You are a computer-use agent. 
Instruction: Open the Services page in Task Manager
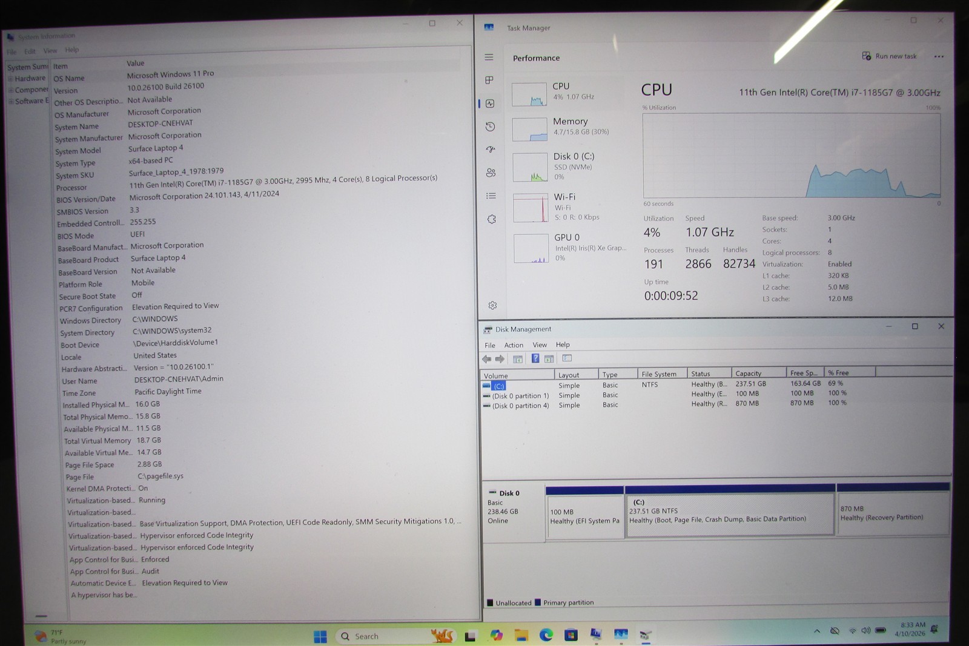pyautogui.click(x=492, y=219)
